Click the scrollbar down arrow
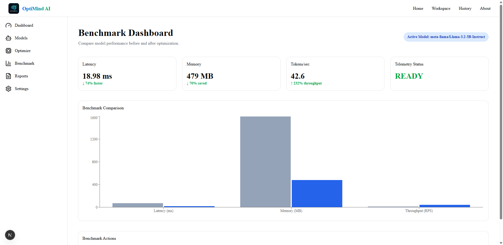Viewport: 503px width, 245px height. tap(501, 243)
